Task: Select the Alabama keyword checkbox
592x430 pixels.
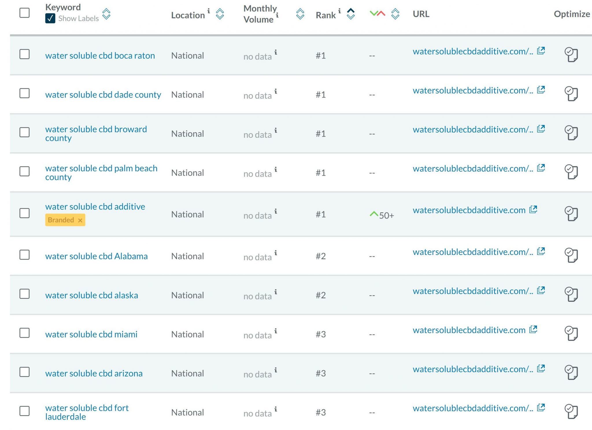Action: (25, 255)
